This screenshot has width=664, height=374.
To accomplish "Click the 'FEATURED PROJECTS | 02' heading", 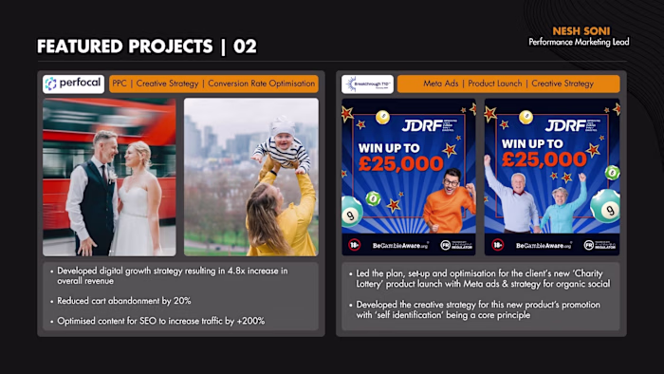I will pos(146,47).
